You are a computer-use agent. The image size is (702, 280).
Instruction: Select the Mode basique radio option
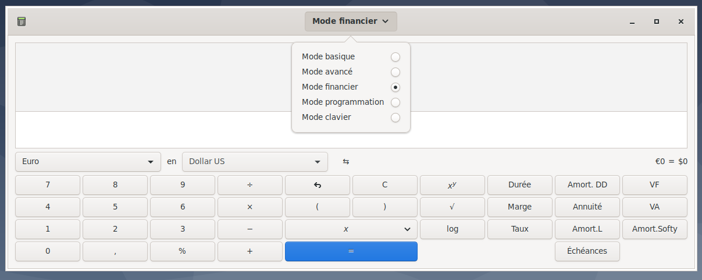point(395,57)
